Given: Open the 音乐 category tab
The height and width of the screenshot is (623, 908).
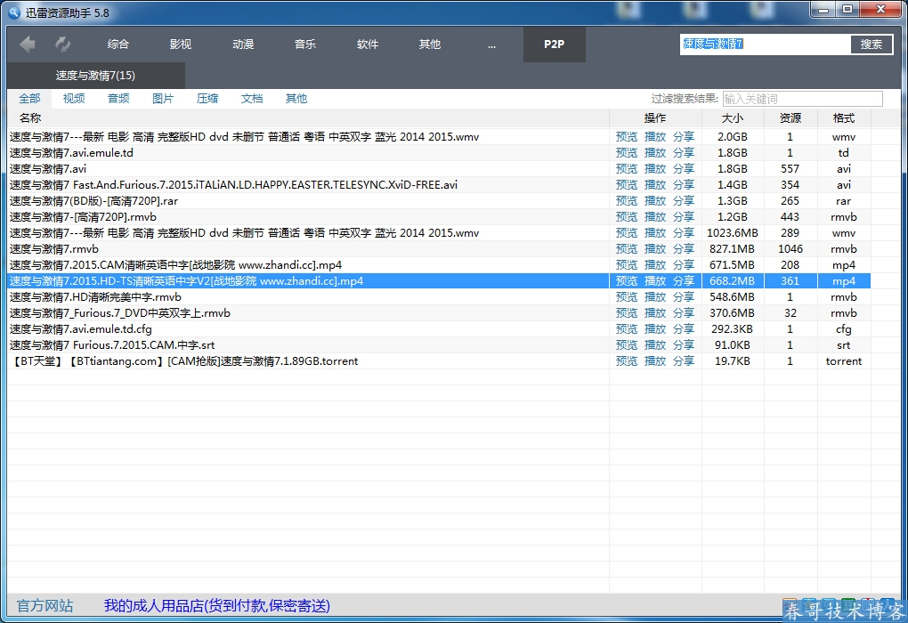Looking at the screenshot, I should [305, 44].
